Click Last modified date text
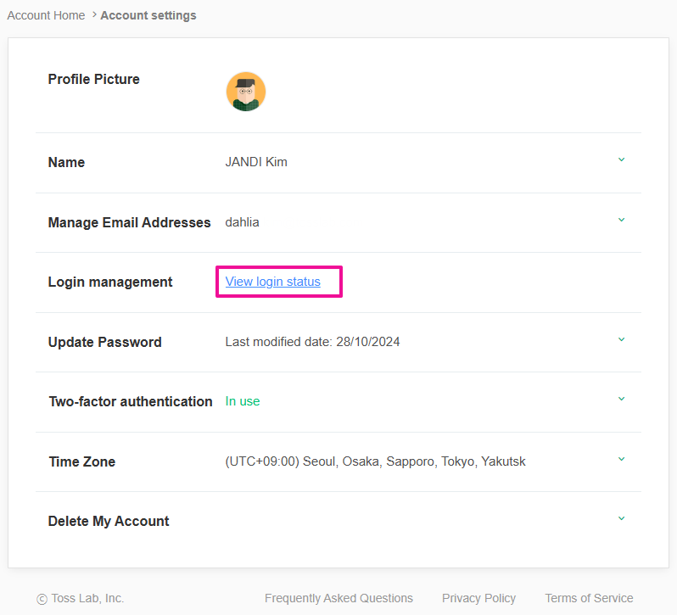 click(x=312, y=342)
